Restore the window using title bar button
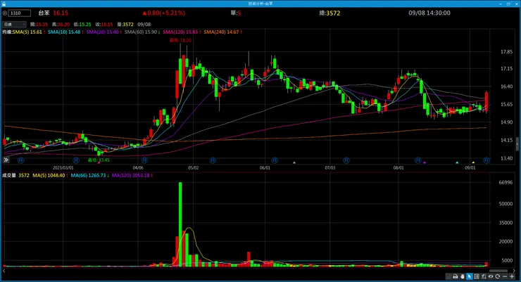Image resolution: width=521 pixels, height=282 pixels. click(x=508, y=4)
